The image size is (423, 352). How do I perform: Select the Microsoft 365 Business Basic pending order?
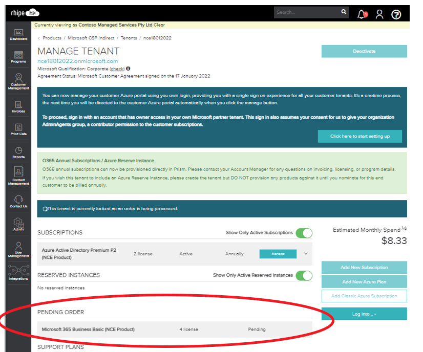coord(175,329)
